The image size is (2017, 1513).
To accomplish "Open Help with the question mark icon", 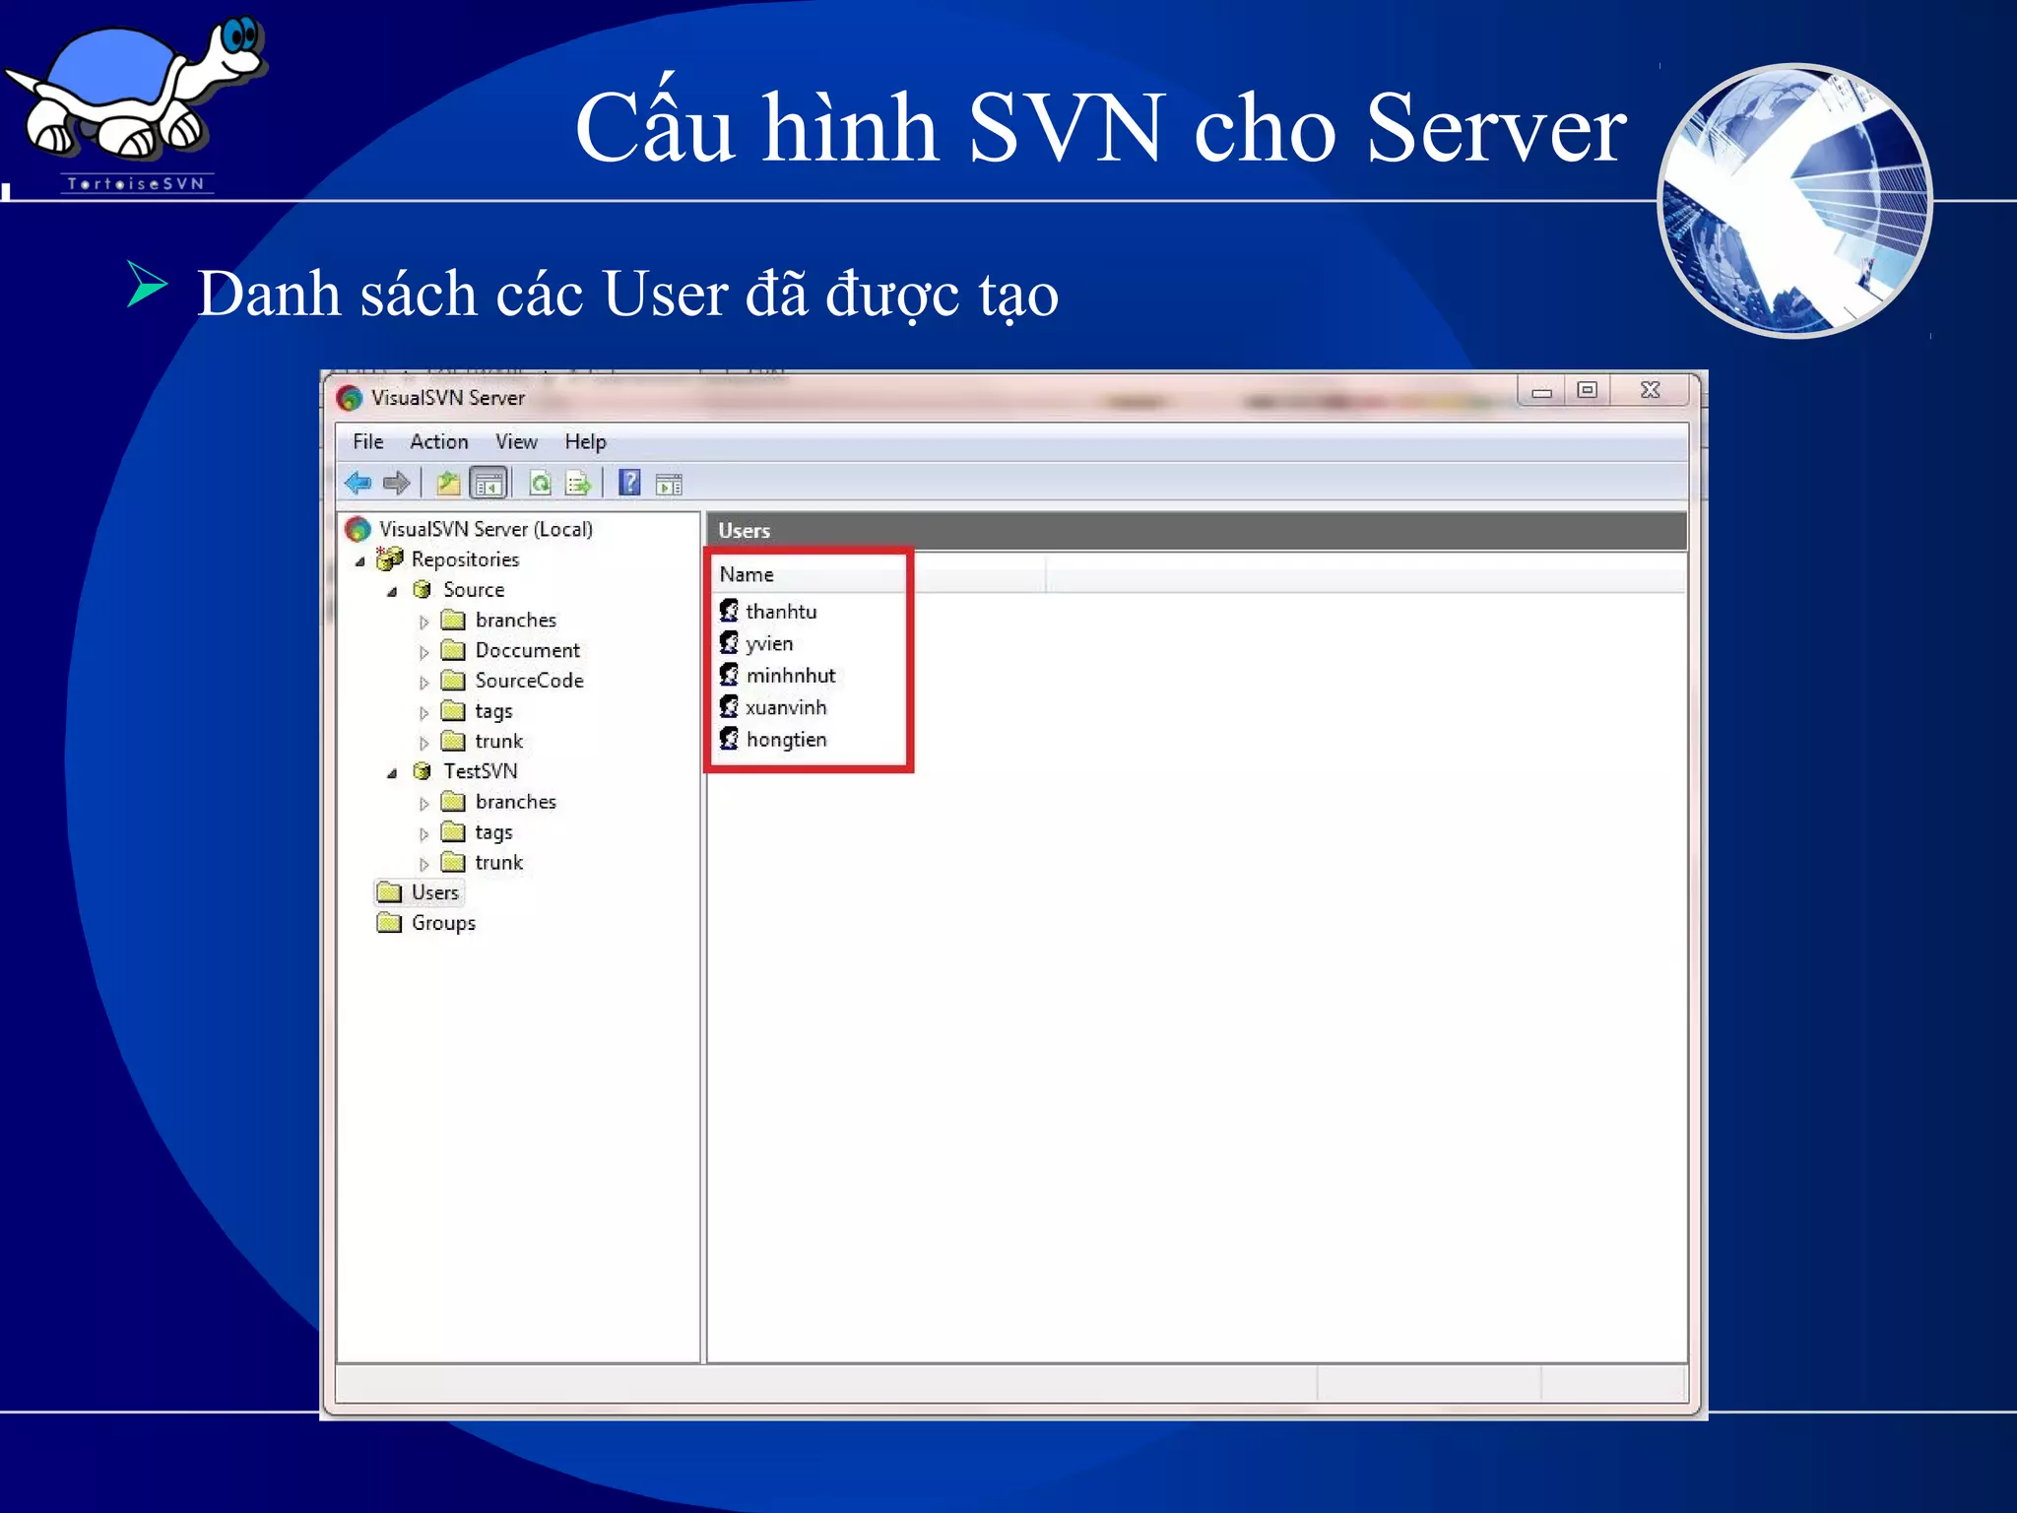I will click(629, 483).
